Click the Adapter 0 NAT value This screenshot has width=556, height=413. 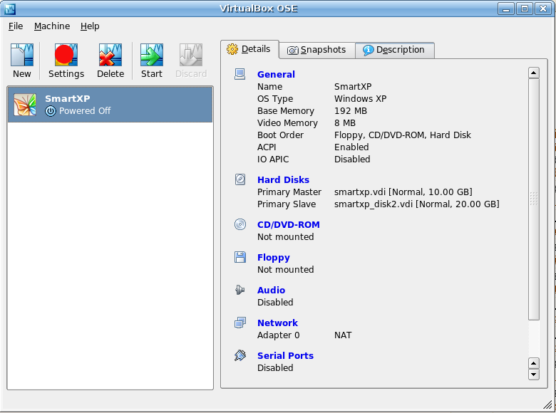coord(343,335)
